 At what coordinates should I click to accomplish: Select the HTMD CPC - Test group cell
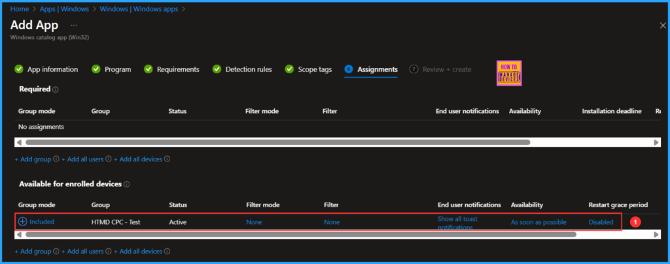coord(116,222)
